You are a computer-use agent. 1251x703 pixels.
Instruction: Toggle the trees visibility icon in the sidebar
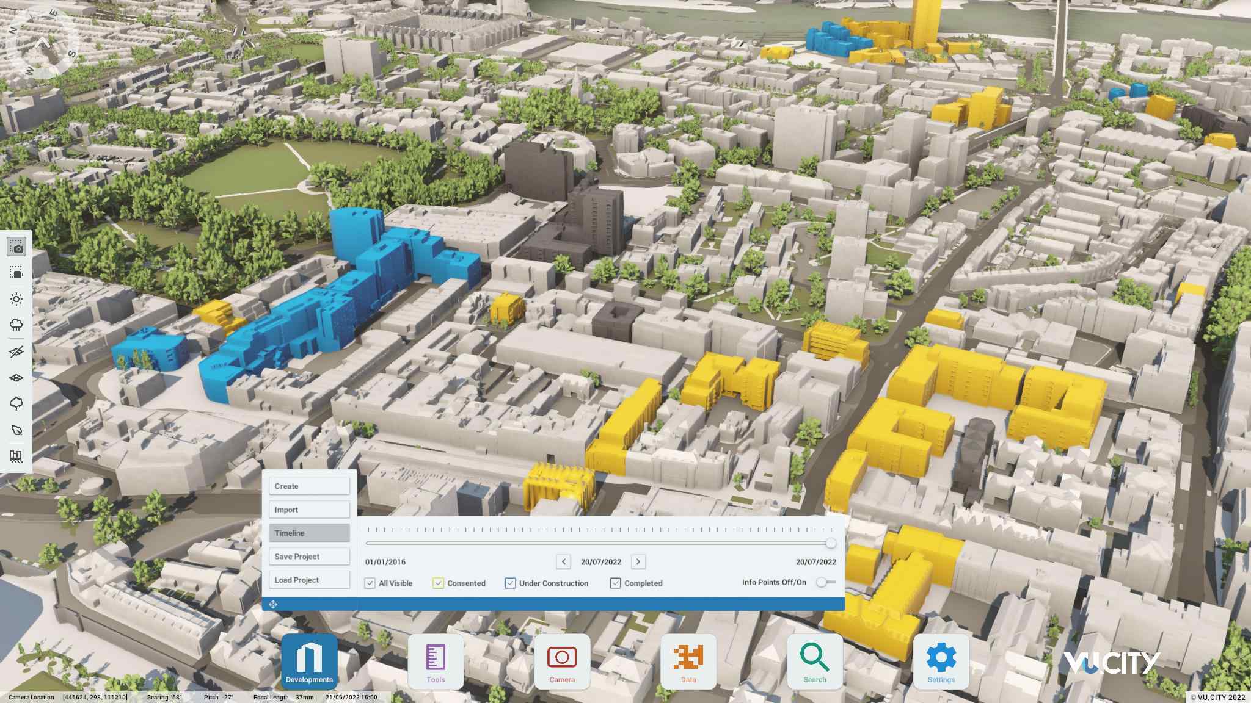pos(16,403)
